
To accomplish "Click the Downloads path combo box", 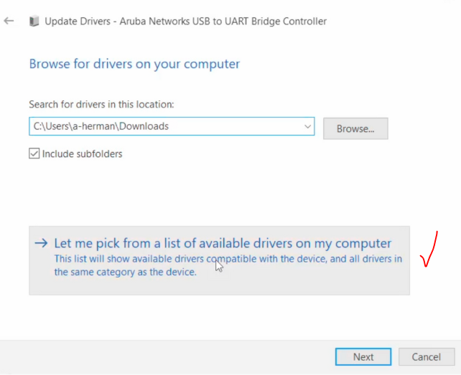I will coord(165,126).
